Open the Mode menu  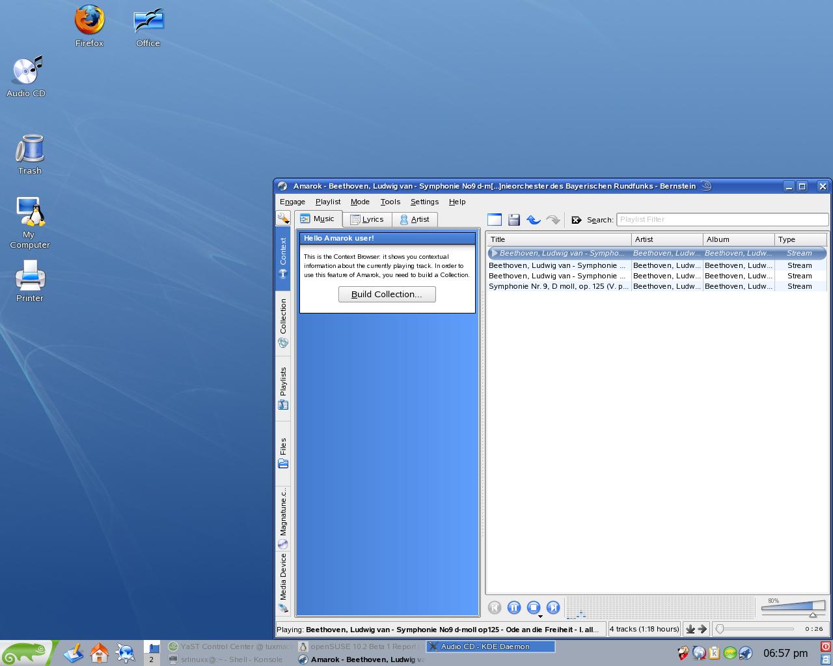(360, 202)
